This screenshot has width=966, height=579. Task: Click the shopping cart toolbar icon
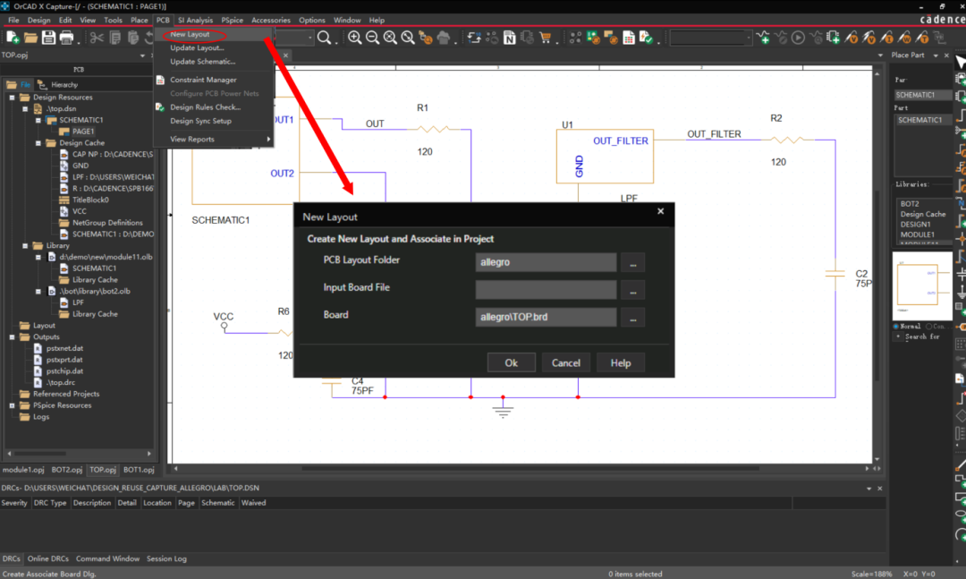click(546, 38)
